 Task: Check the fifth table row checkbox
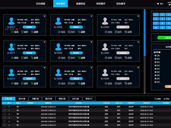[4, 121]
